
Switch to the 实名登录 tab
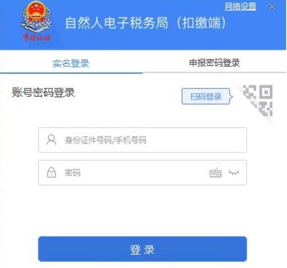pos(71,64)
